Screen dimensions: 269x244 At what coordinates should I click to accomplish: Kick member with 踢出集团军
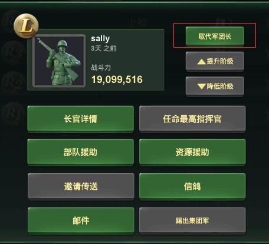click(192, 220)
